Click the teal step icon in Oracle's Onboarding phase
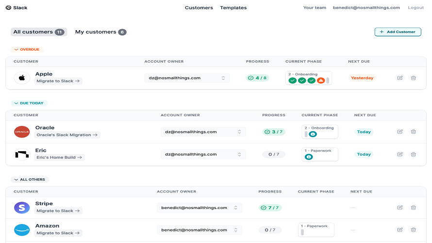The image size is (432, 243). pos(313,134)
